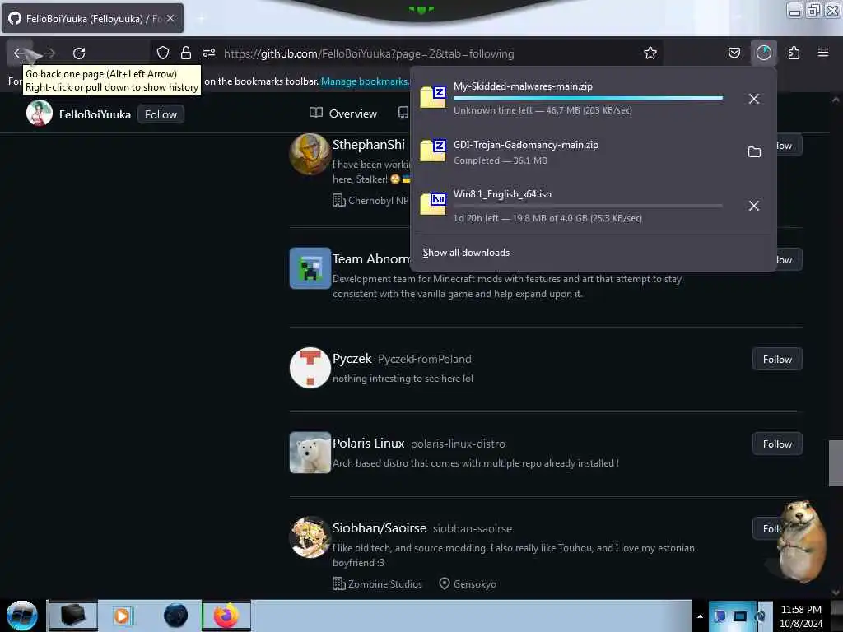The image size is (843, 632).
Task: Click the SthephanShi avatar
Action: pos(310,154)
